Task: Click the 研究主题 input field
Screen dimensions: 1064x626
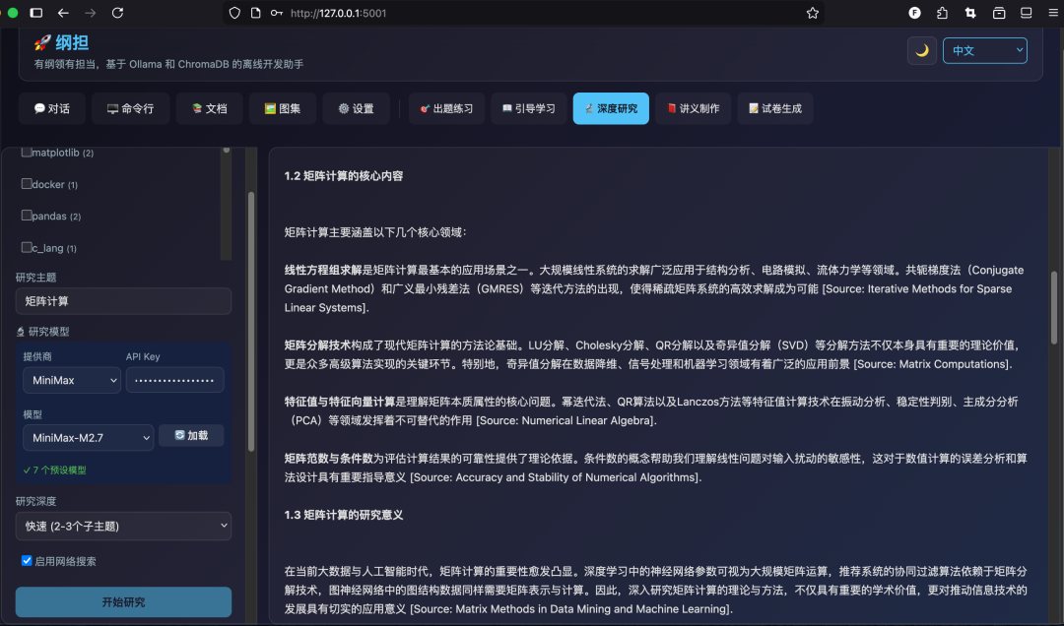Action: (x=123, y=301)
